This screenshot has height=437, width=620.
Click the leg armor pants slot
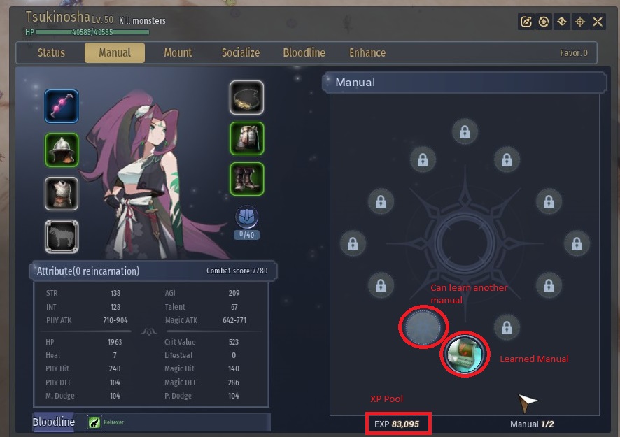[x=246, y=138]
